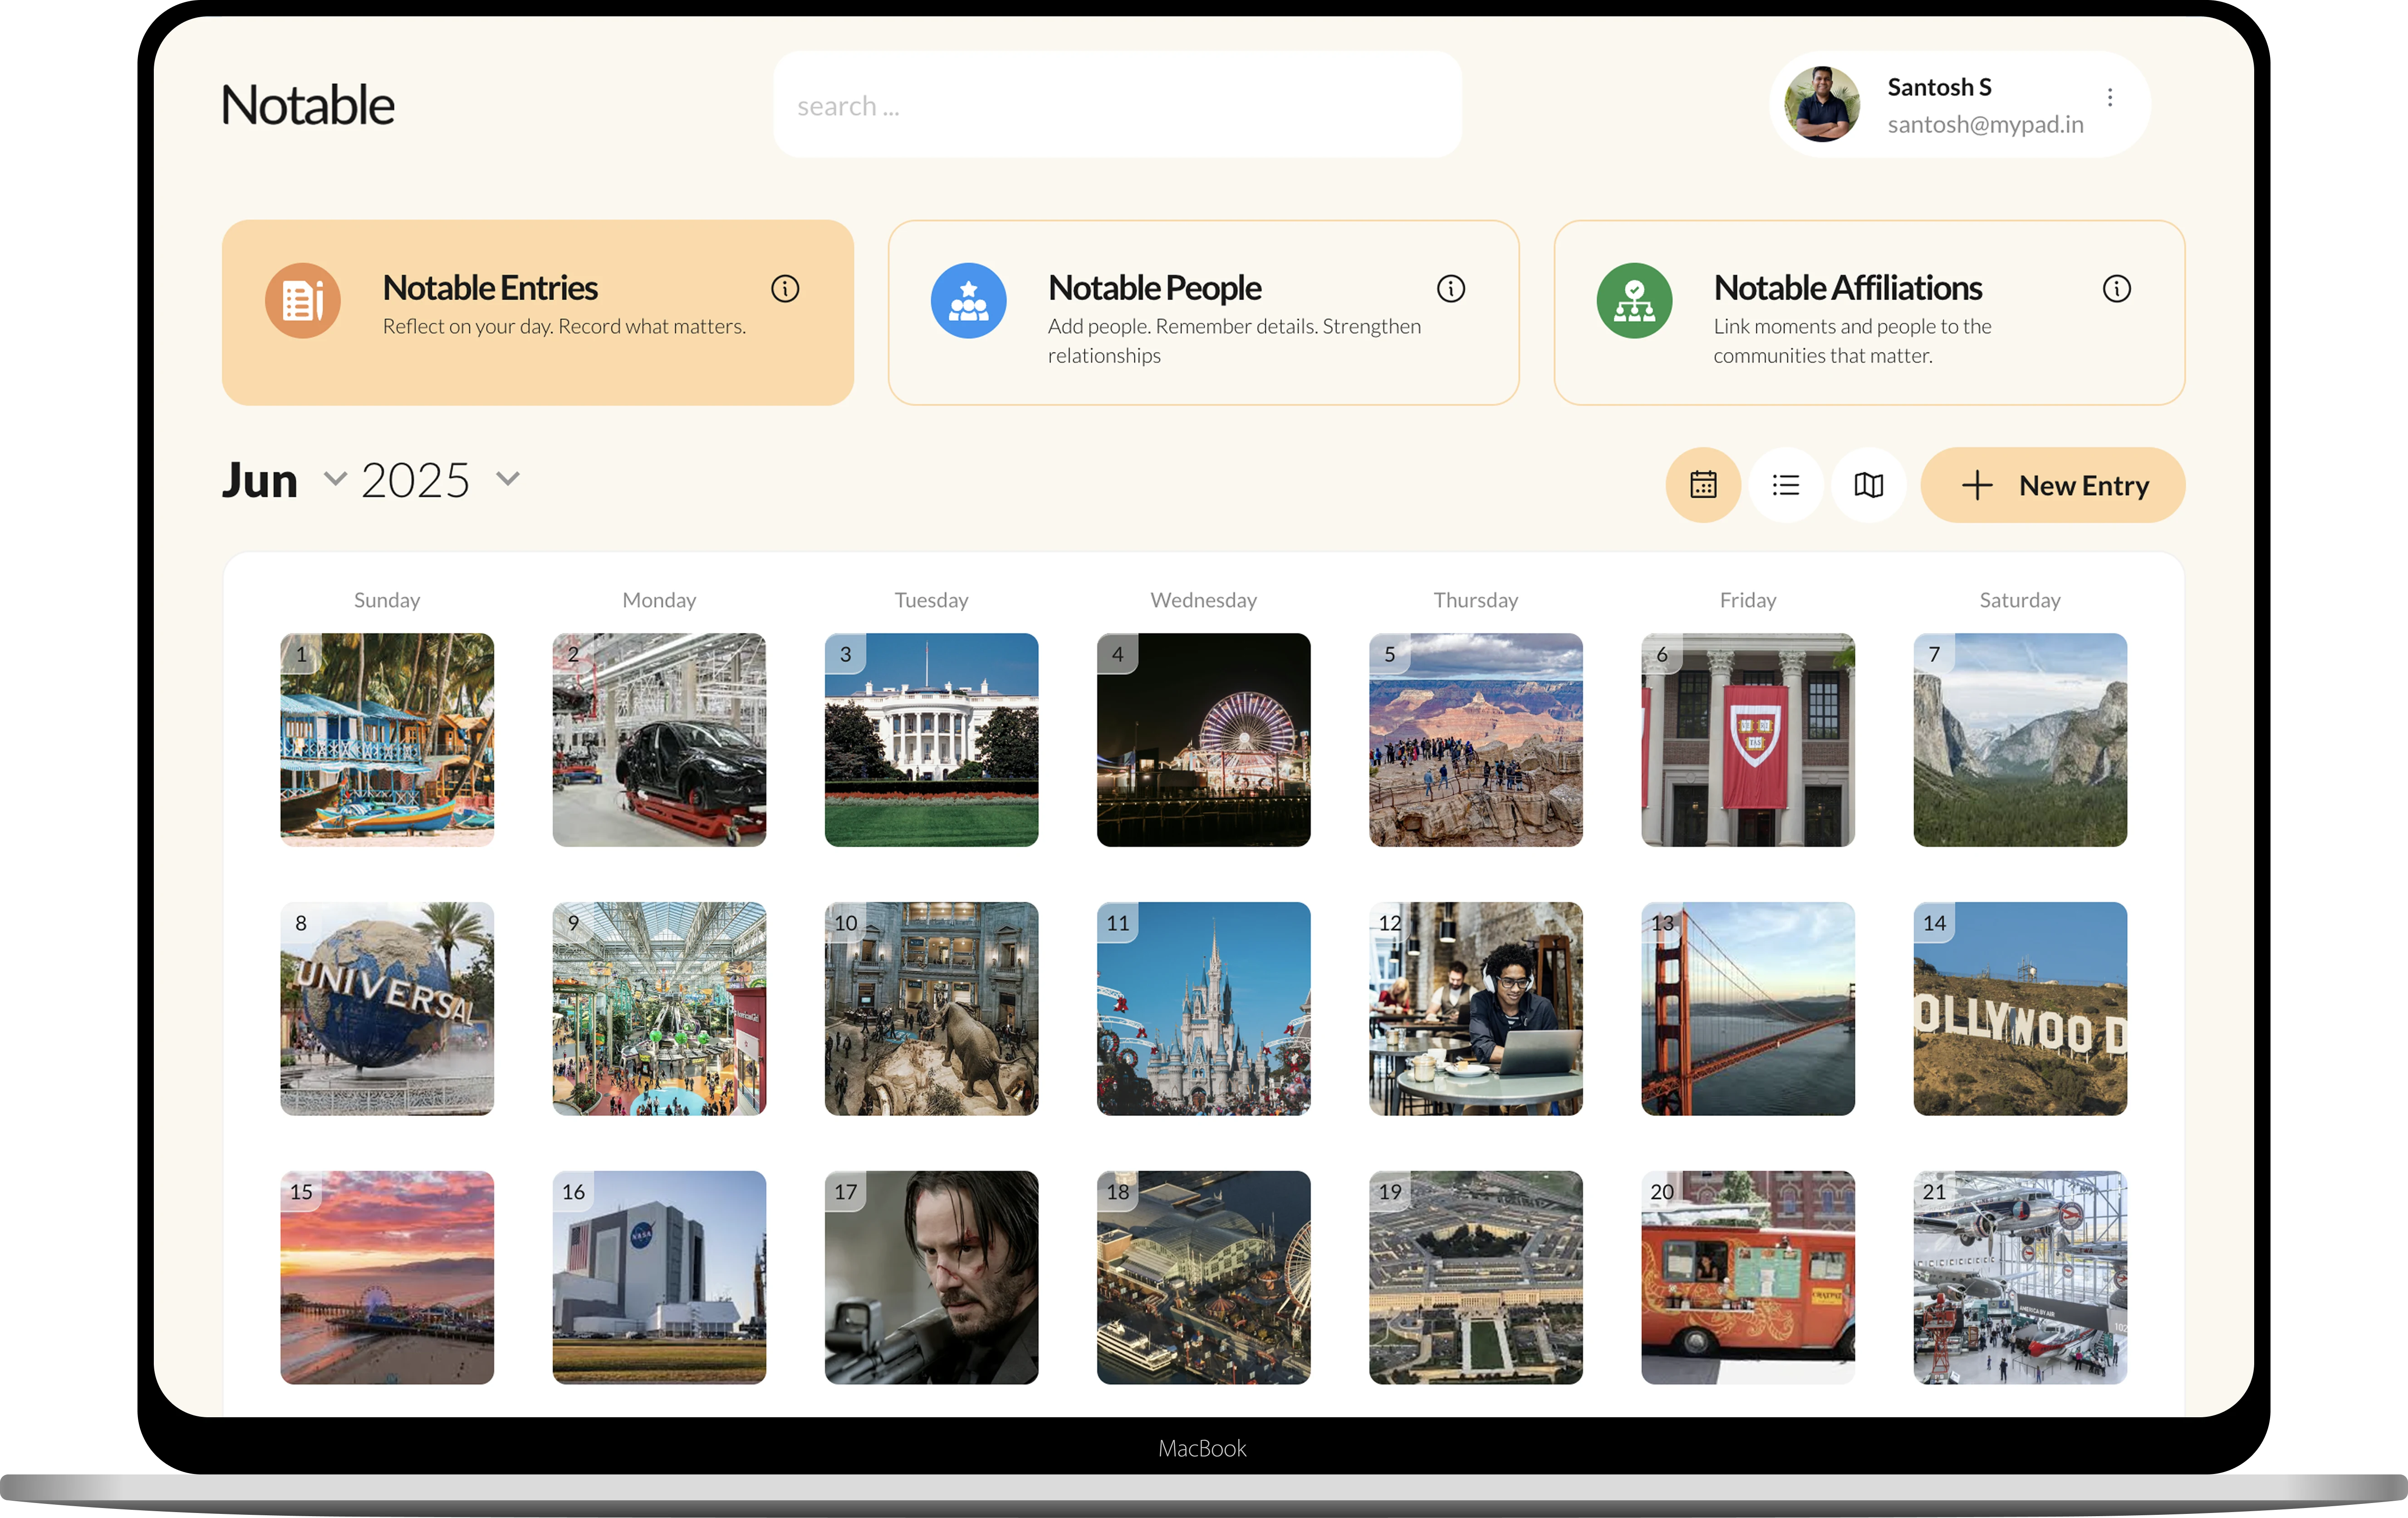Switch to calendar grid view
The image size is (2408, 1518).
(x=1703, y=485)
